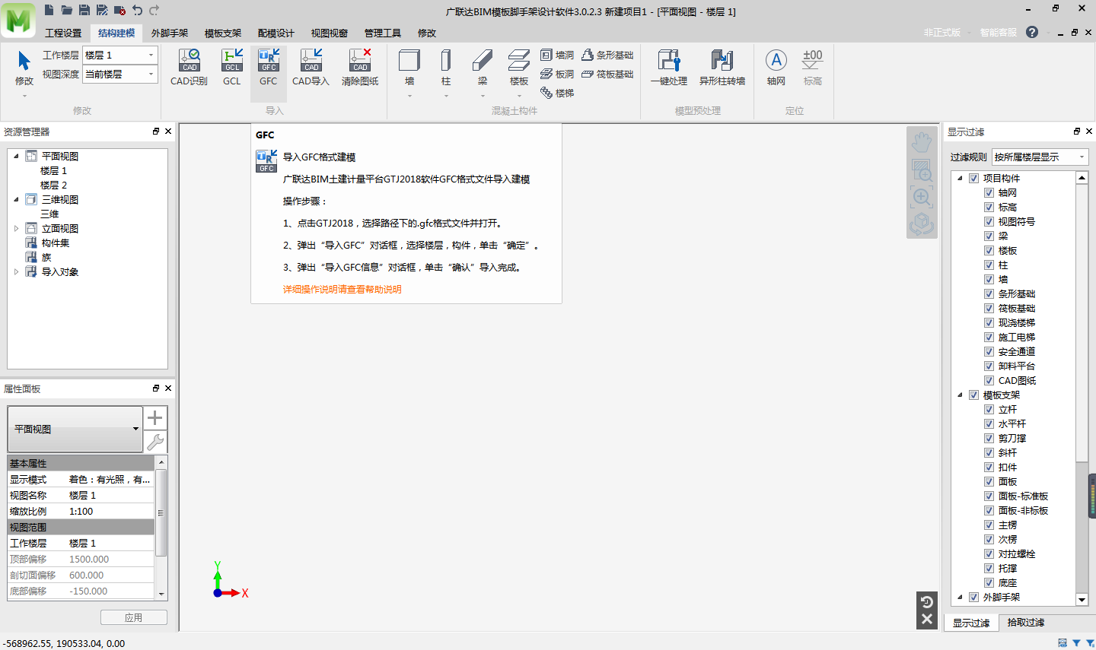The width and height of the screenshot is (1096, 650).
Task: Click the 板洞 slab opening tool
Action: [x=557, y=74]
